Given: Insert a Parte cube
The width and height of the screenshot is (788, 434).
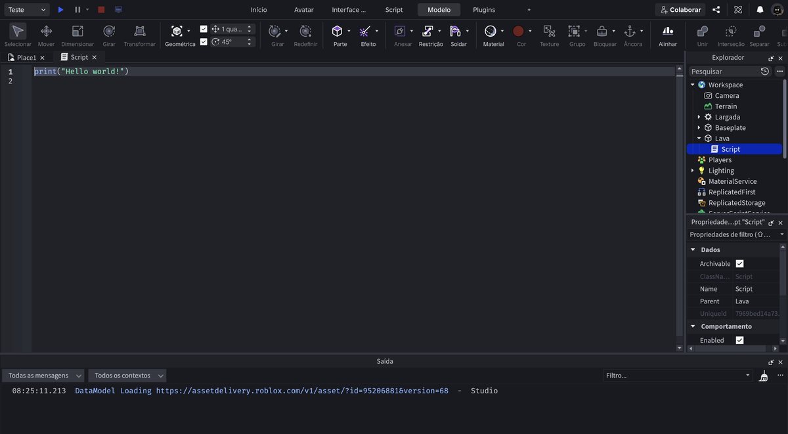Looking at the screenshot, I should point(337,31).
